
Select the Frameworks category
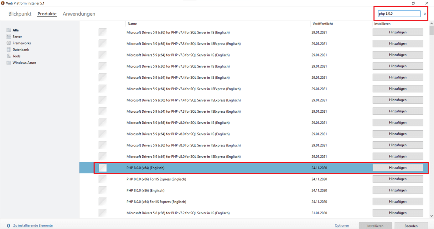(x=22, y=43)
